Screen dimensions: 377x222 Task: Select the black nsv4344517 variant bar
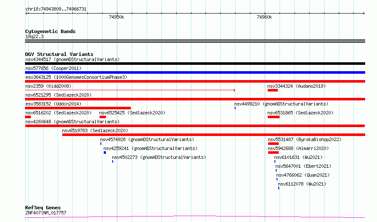click(195, 64)
